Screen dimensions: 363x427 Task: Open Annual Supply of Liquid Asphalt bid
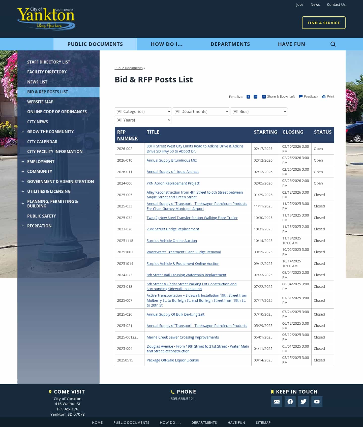click(173, 172)
